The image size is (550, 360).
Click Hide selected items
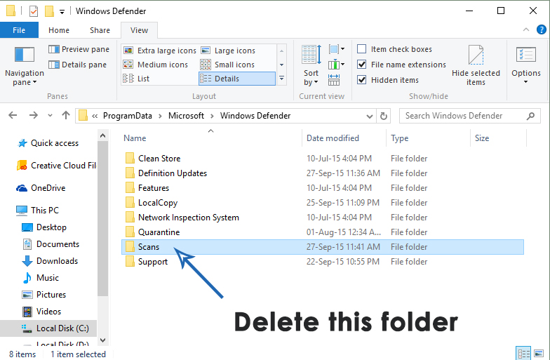point(476,65)
